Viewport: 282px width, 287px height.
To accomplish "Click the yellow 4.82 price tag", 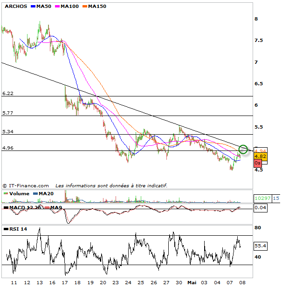I will pos(260,157).
